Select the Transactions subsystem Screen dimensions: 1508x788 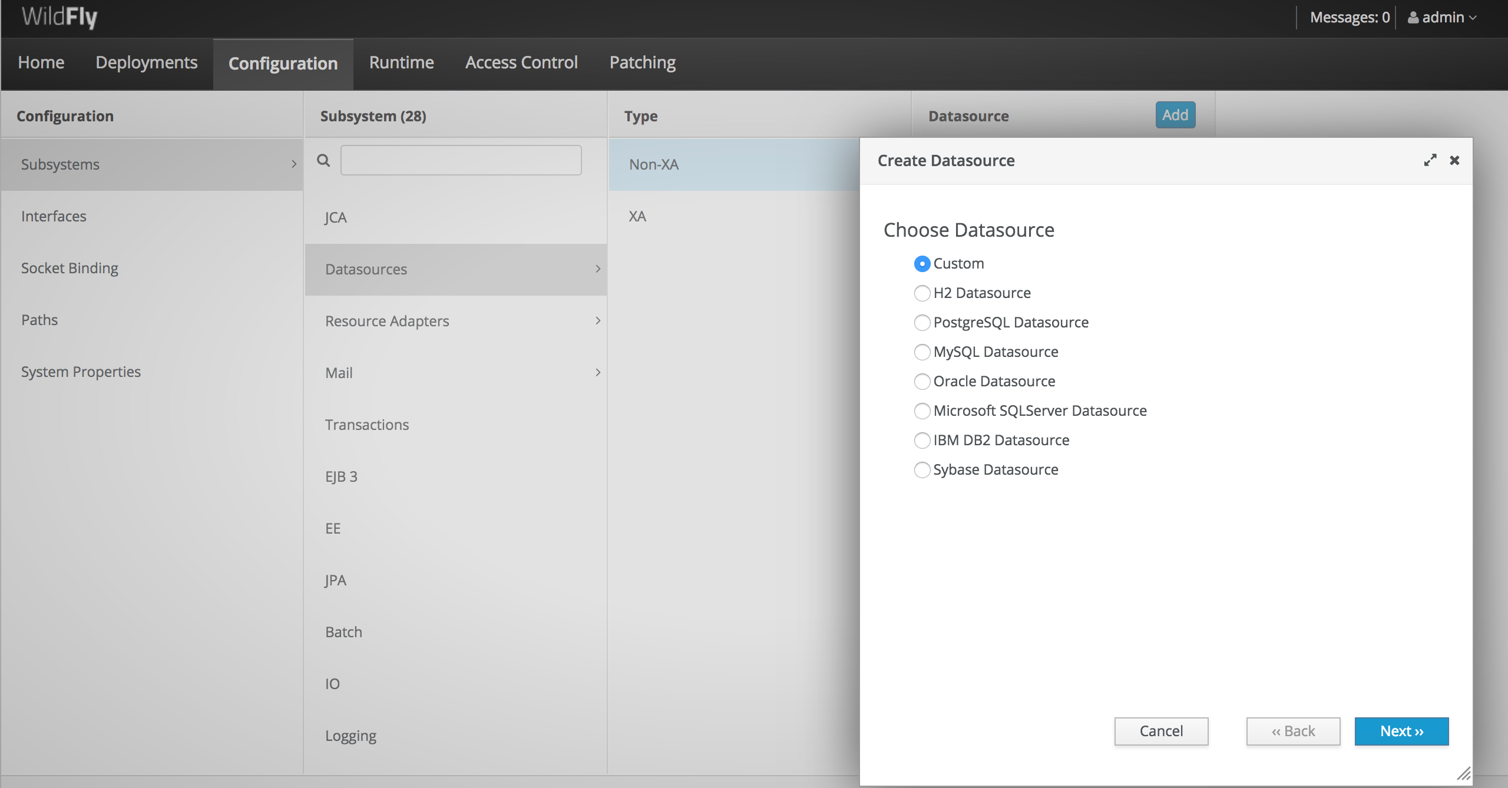coord(456,425)
